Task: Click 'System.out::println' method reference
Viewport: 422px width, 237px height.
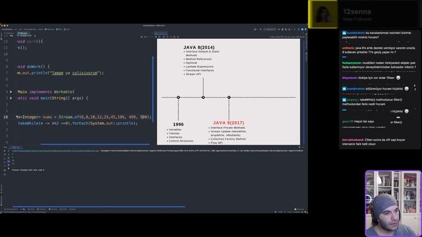Action: click(x=112, y=123)
